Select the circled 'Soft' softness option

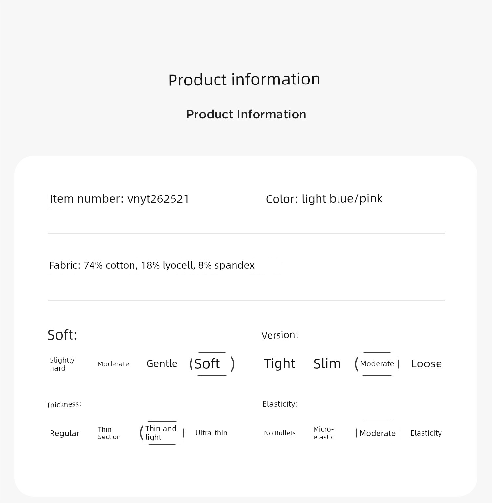point(212,364)
